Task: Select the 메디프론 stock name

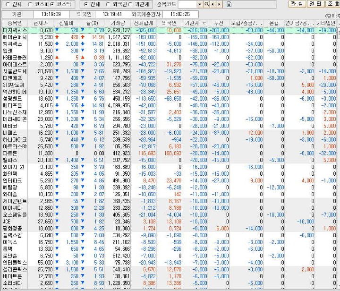Action: pyautogui.click(x=12, y=105)
